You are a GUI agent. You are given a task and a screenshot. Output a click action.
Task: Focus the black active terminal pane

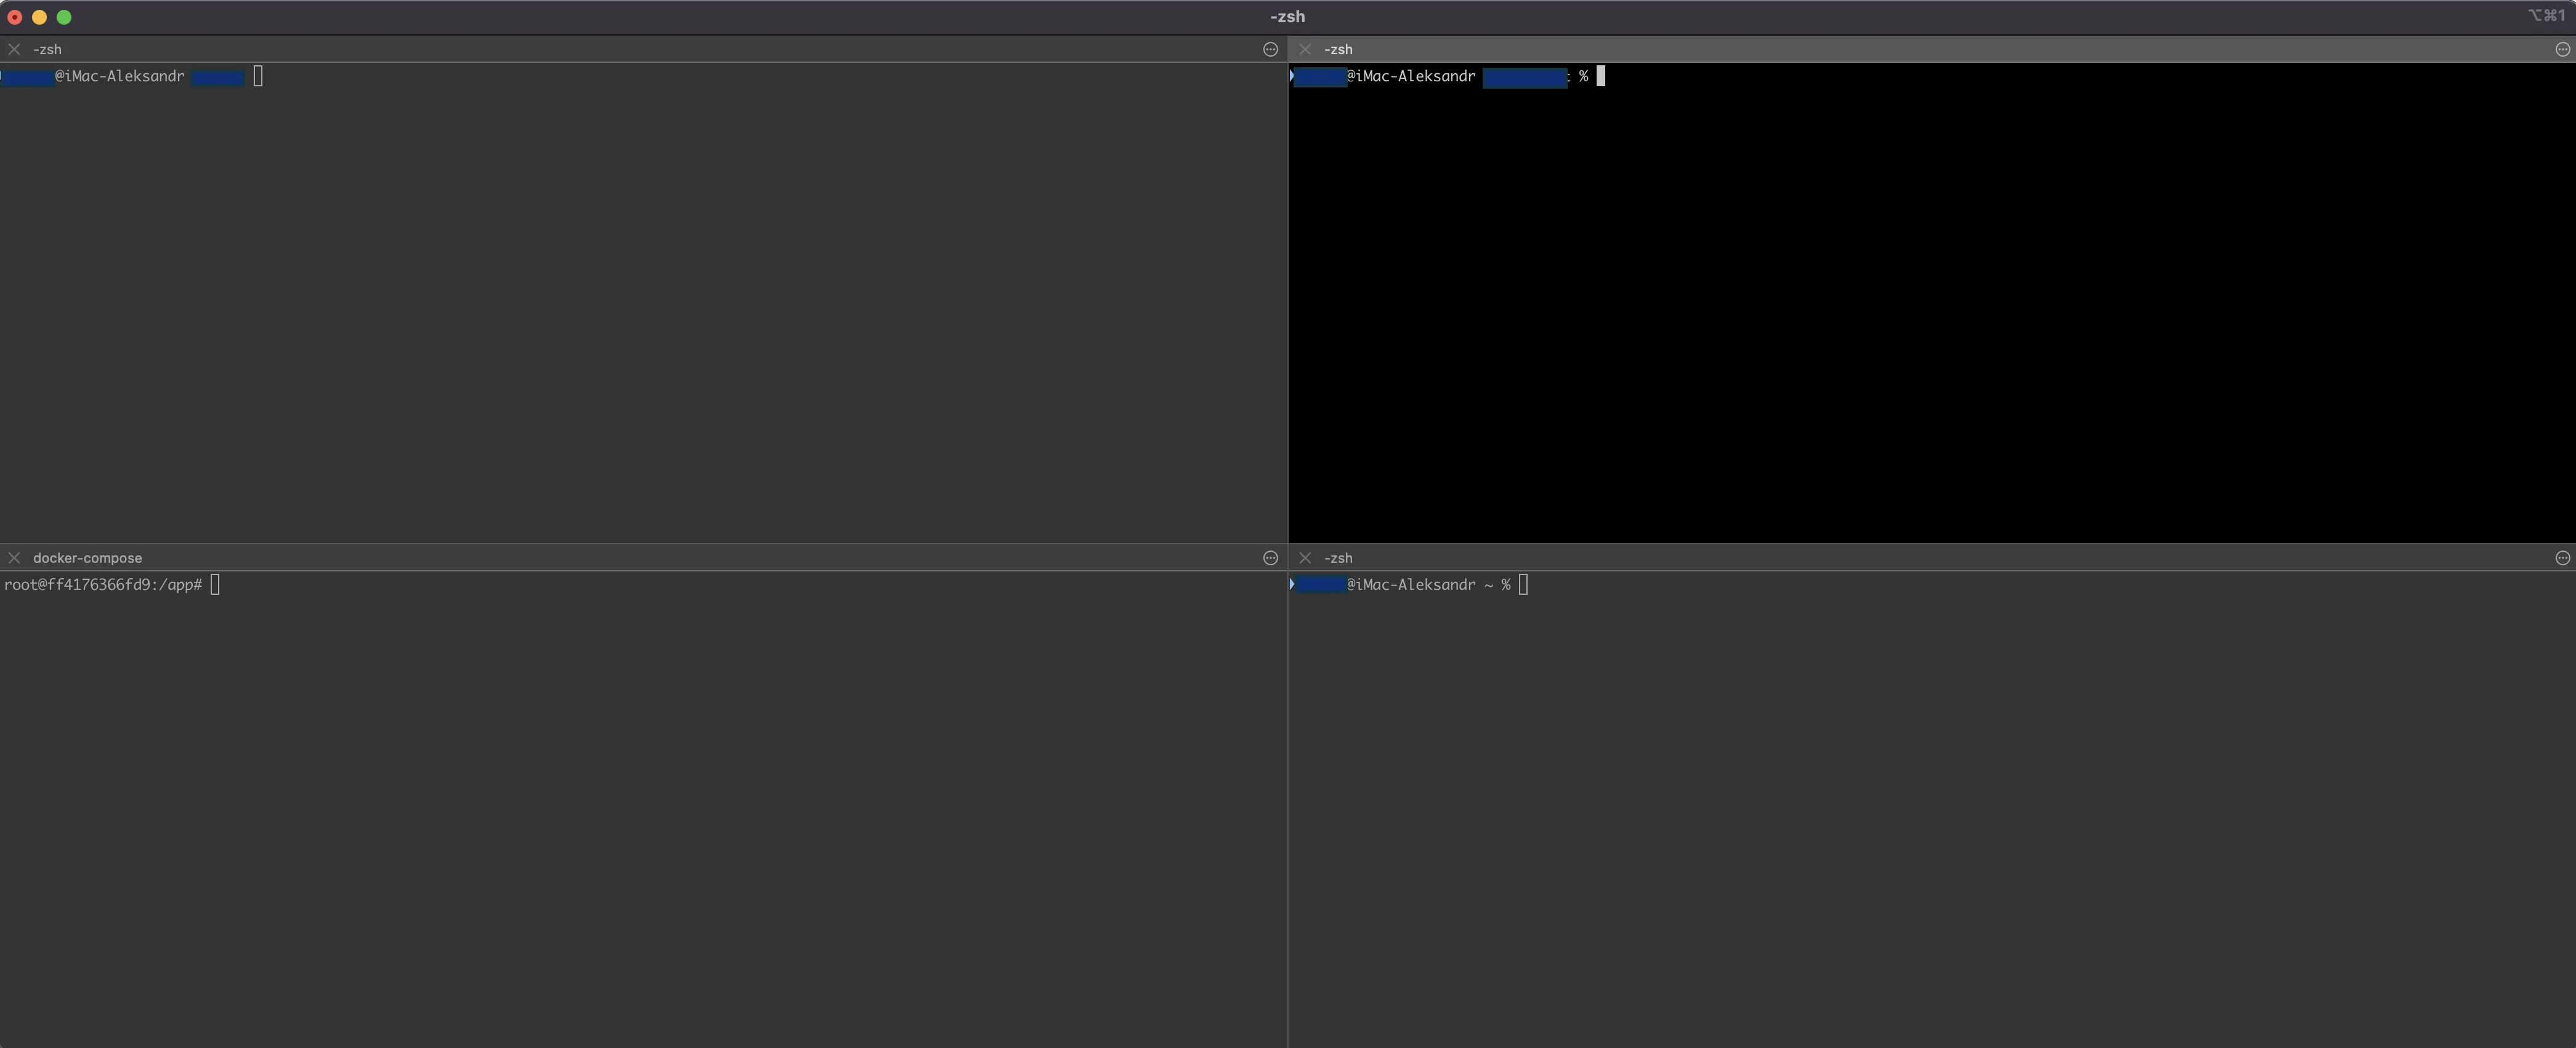(x=1930, y=300)
